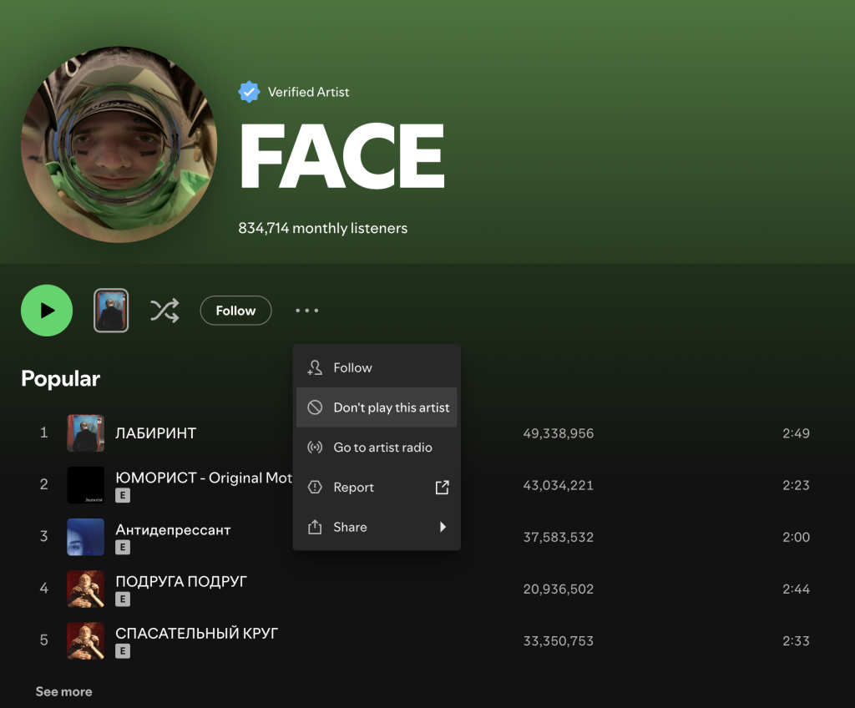Click See more under Popular tracks
The height and width of the screenshot is (708, 855).
tap(63, 691)
